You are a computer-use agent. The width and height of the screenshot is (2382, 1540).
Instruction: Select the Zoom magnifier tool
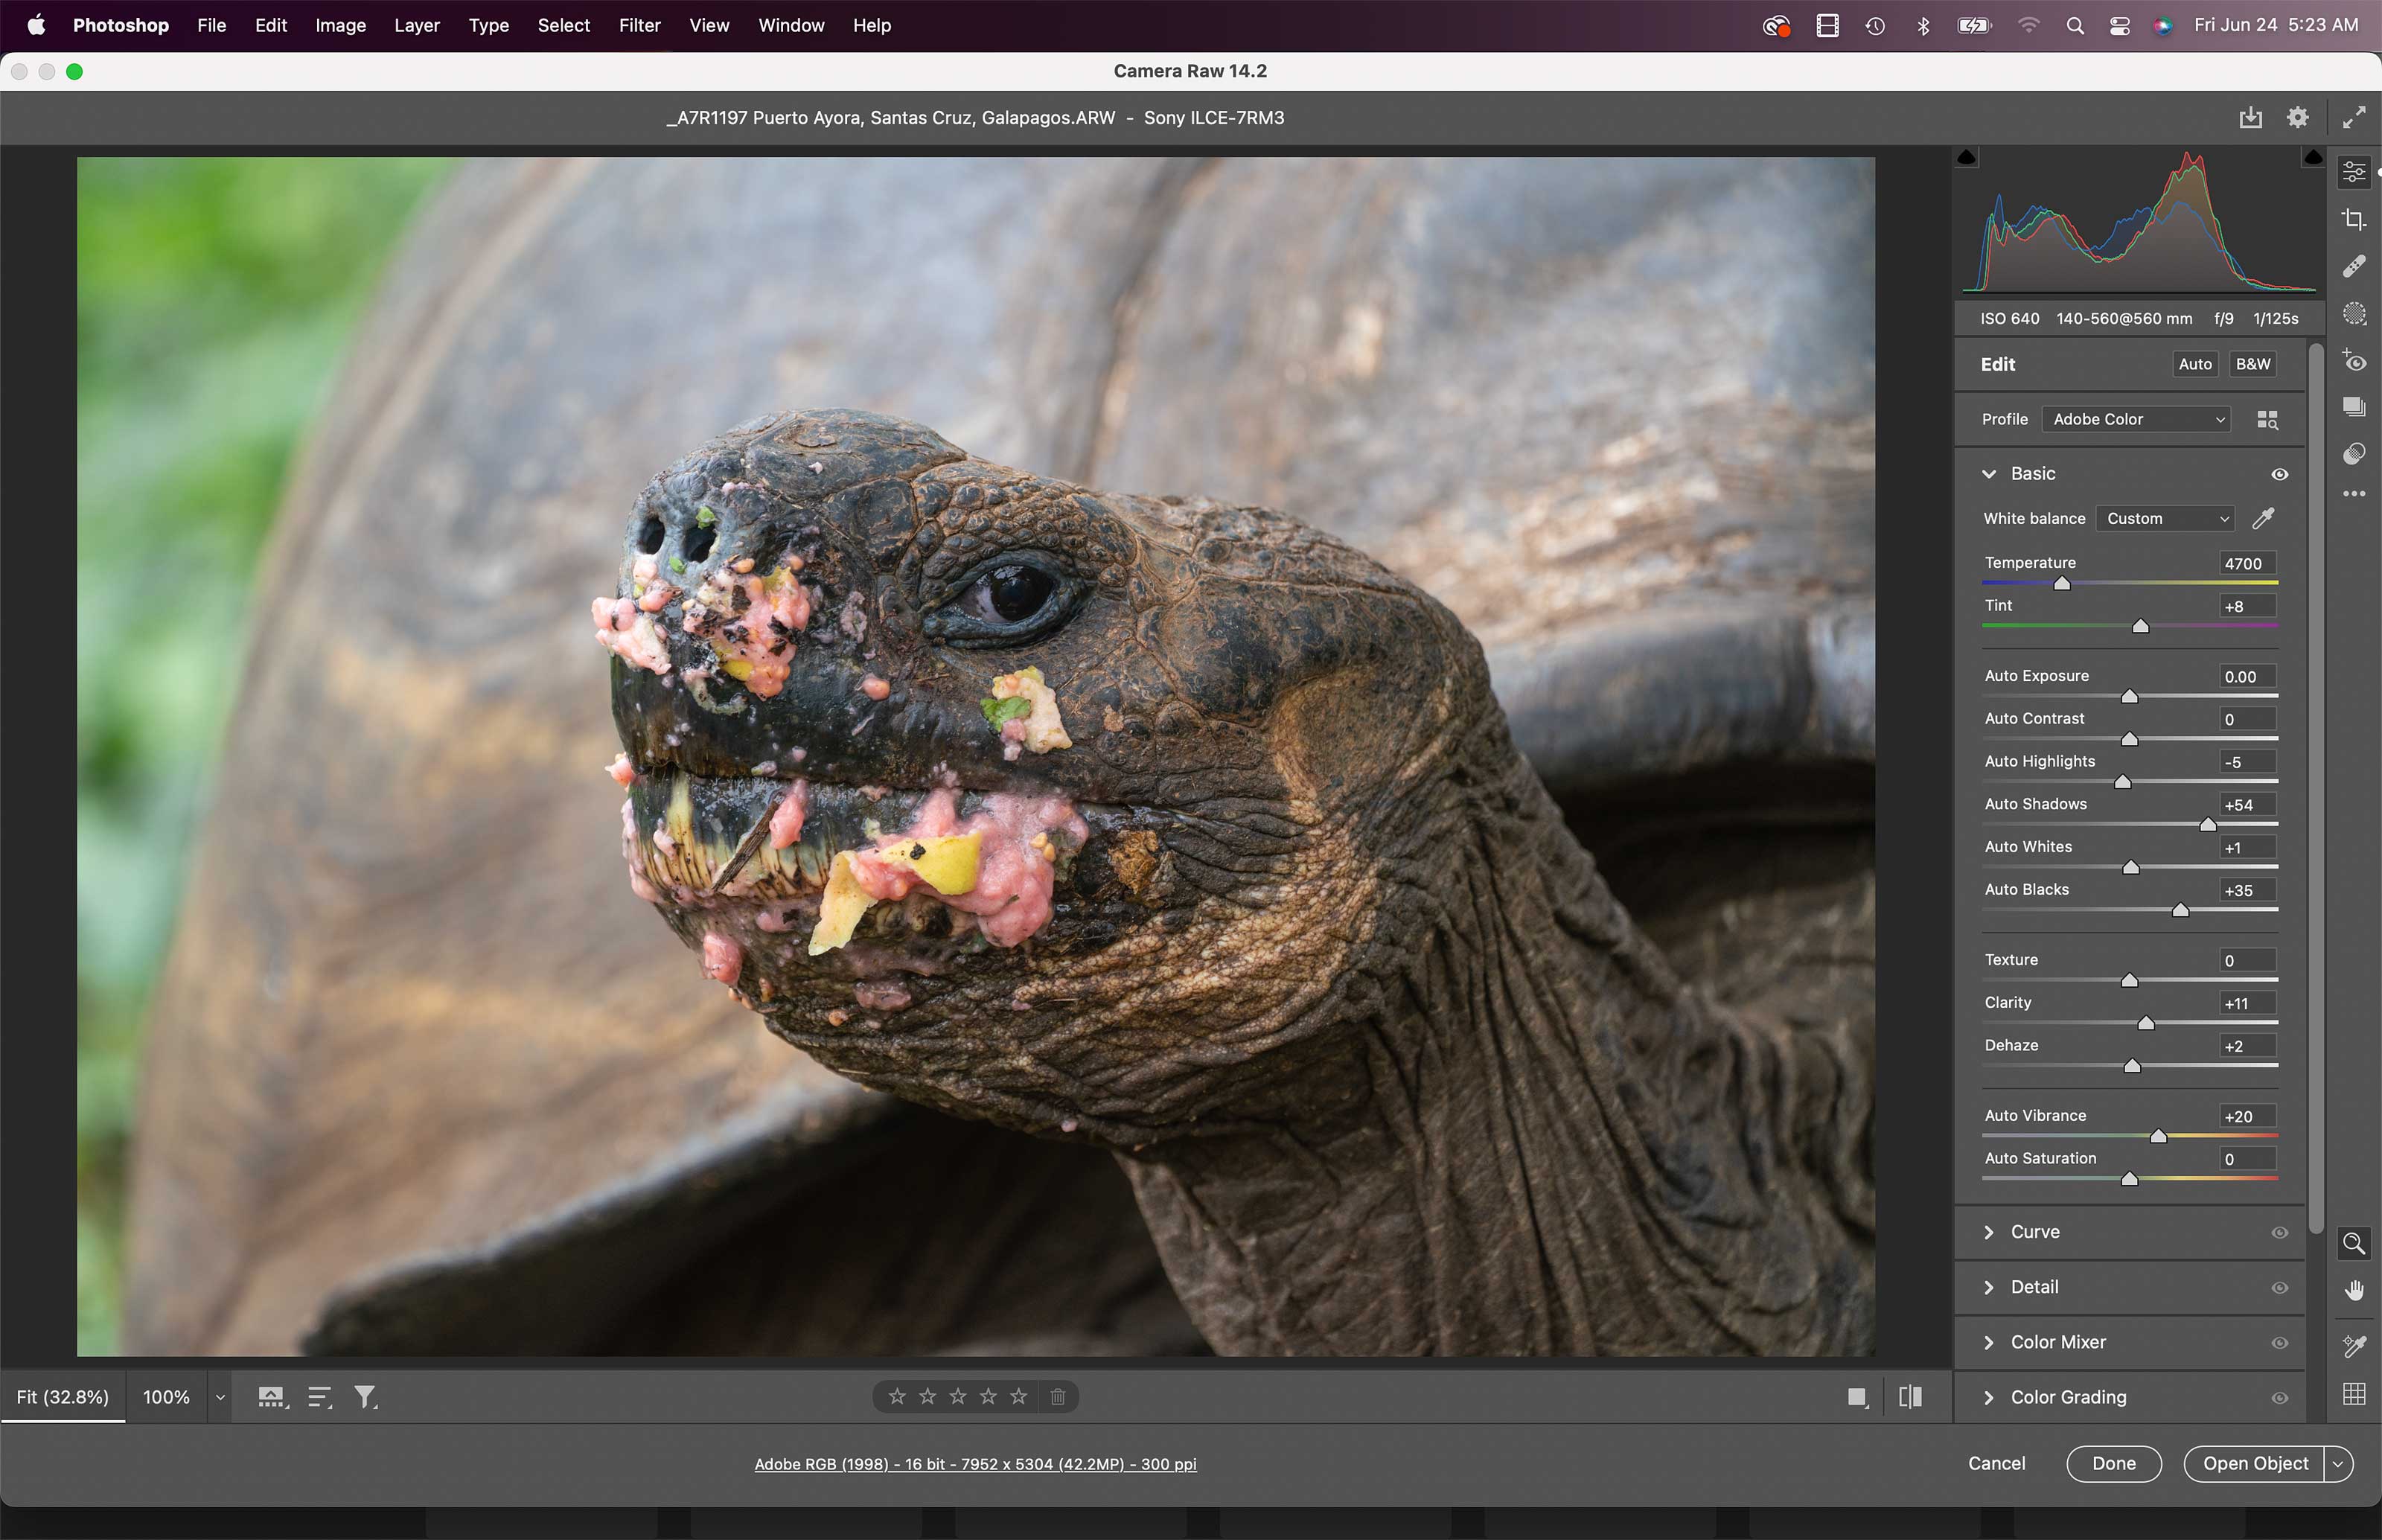pyautogui.click(x=2354, y=1243)
